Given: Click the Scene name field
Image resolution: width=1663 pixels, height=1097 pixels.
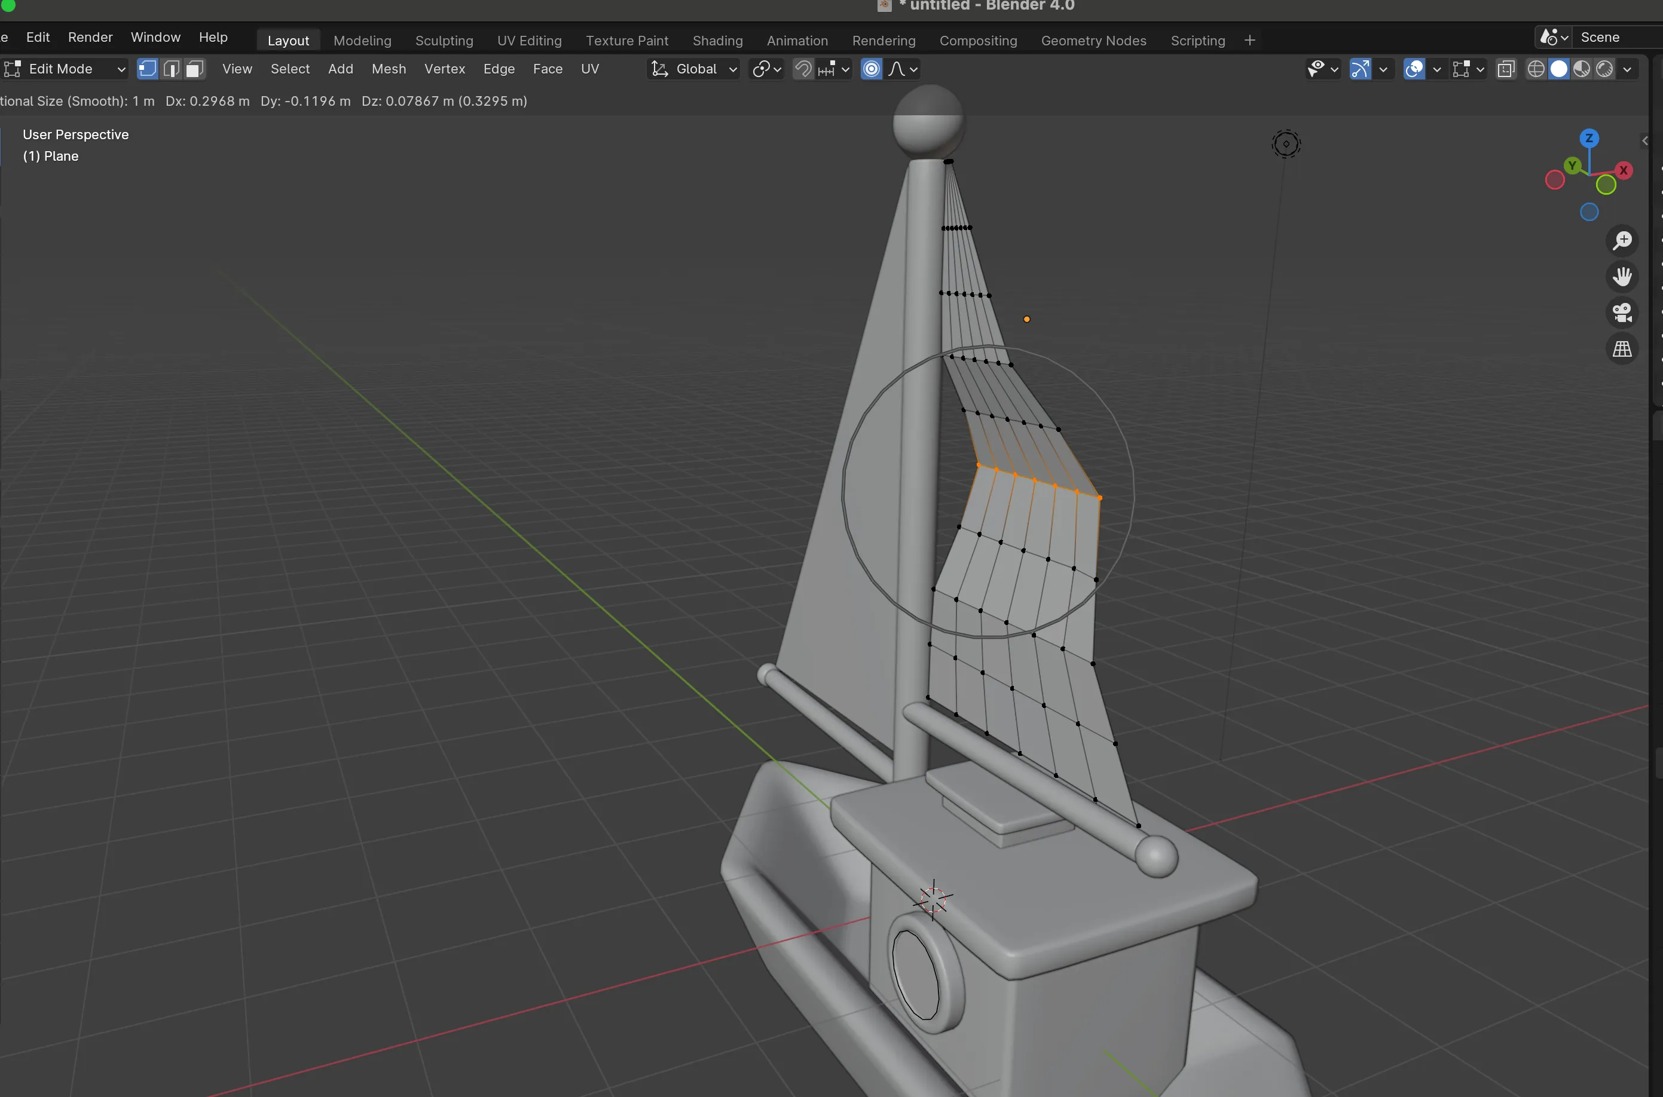Looking at the screenshot, I should [1618, 37].
